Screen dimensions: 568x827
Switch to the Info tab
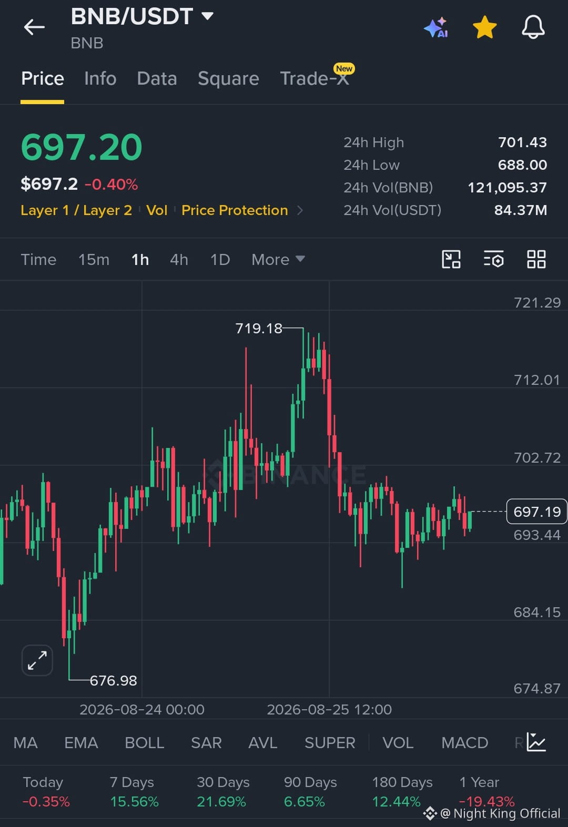[x=100, y=79]
